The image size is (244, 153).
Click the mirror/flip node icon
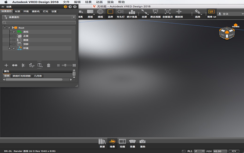23,65
